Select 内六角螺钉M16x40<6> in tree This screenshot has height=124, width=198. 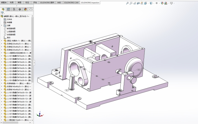click(17, 117)
